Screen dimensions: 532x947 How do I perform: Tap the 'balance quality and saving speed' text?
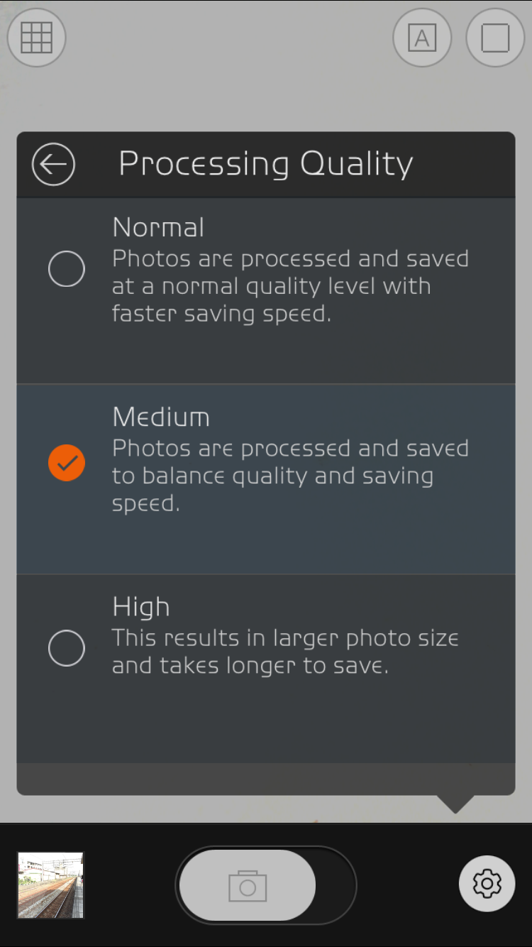coord(272,476)
